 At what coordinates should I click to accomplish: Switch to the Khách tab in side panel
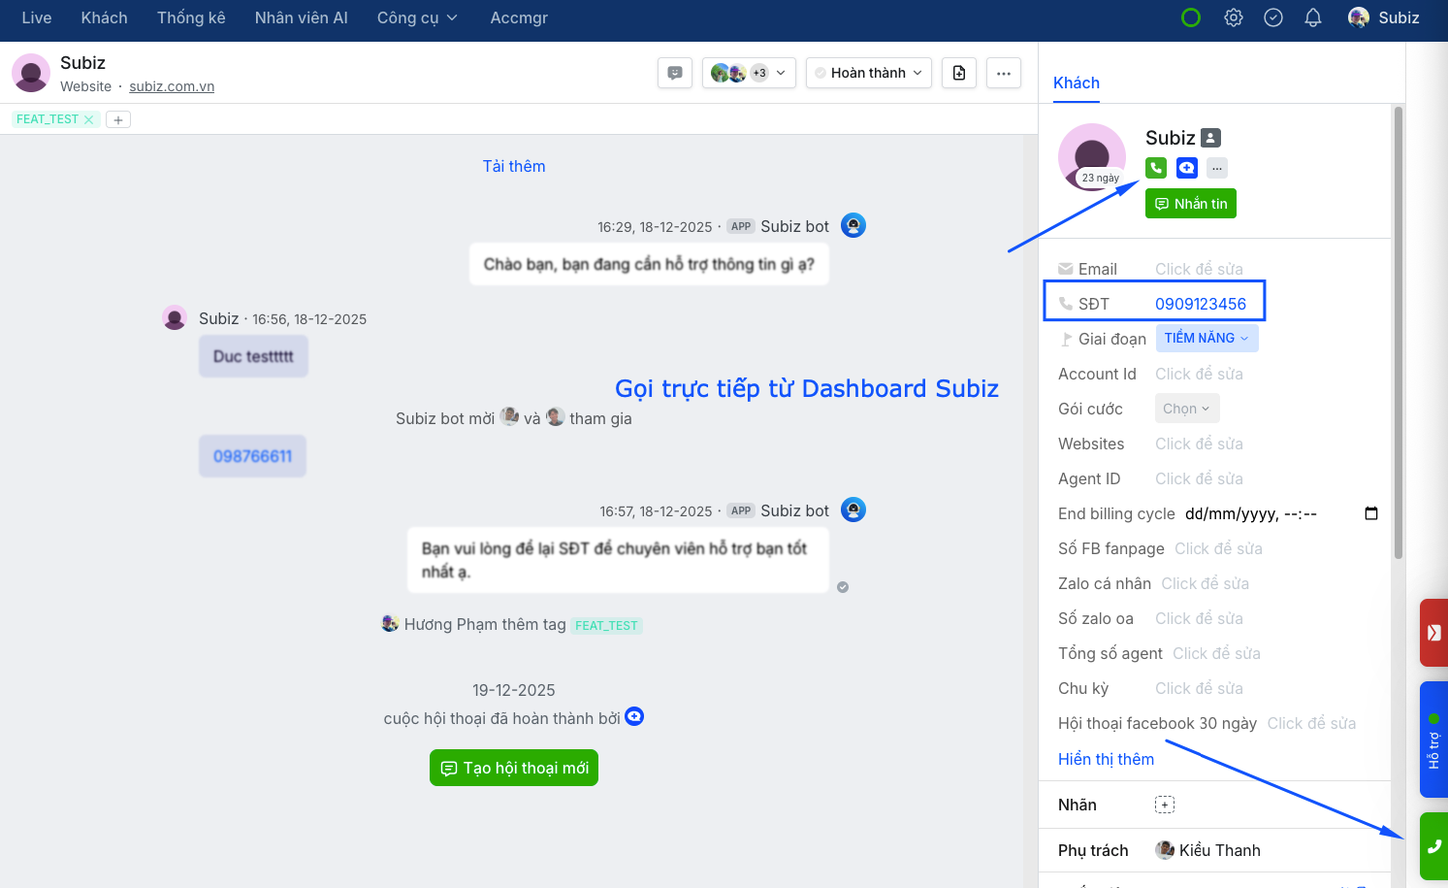point(1076,82)
